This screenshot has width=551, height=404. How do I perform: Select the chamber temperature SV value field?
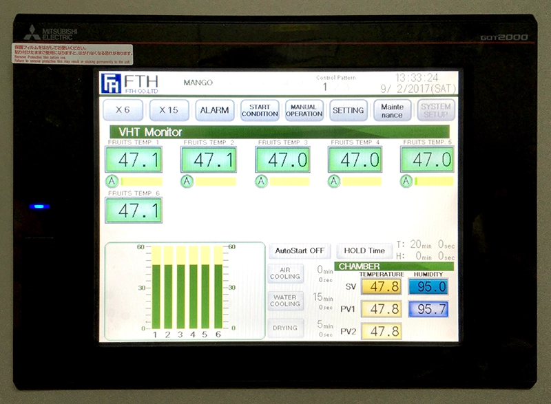(x=381, y=287)
